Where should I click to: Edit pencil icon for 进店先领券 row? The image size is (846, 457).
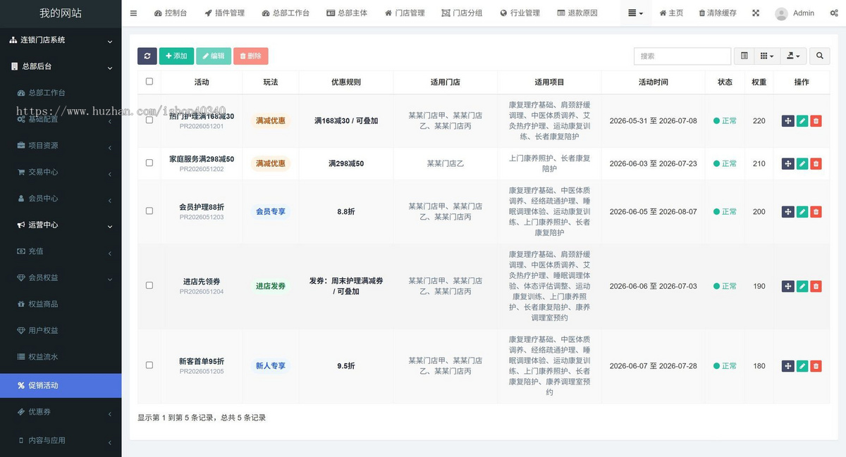802,286
